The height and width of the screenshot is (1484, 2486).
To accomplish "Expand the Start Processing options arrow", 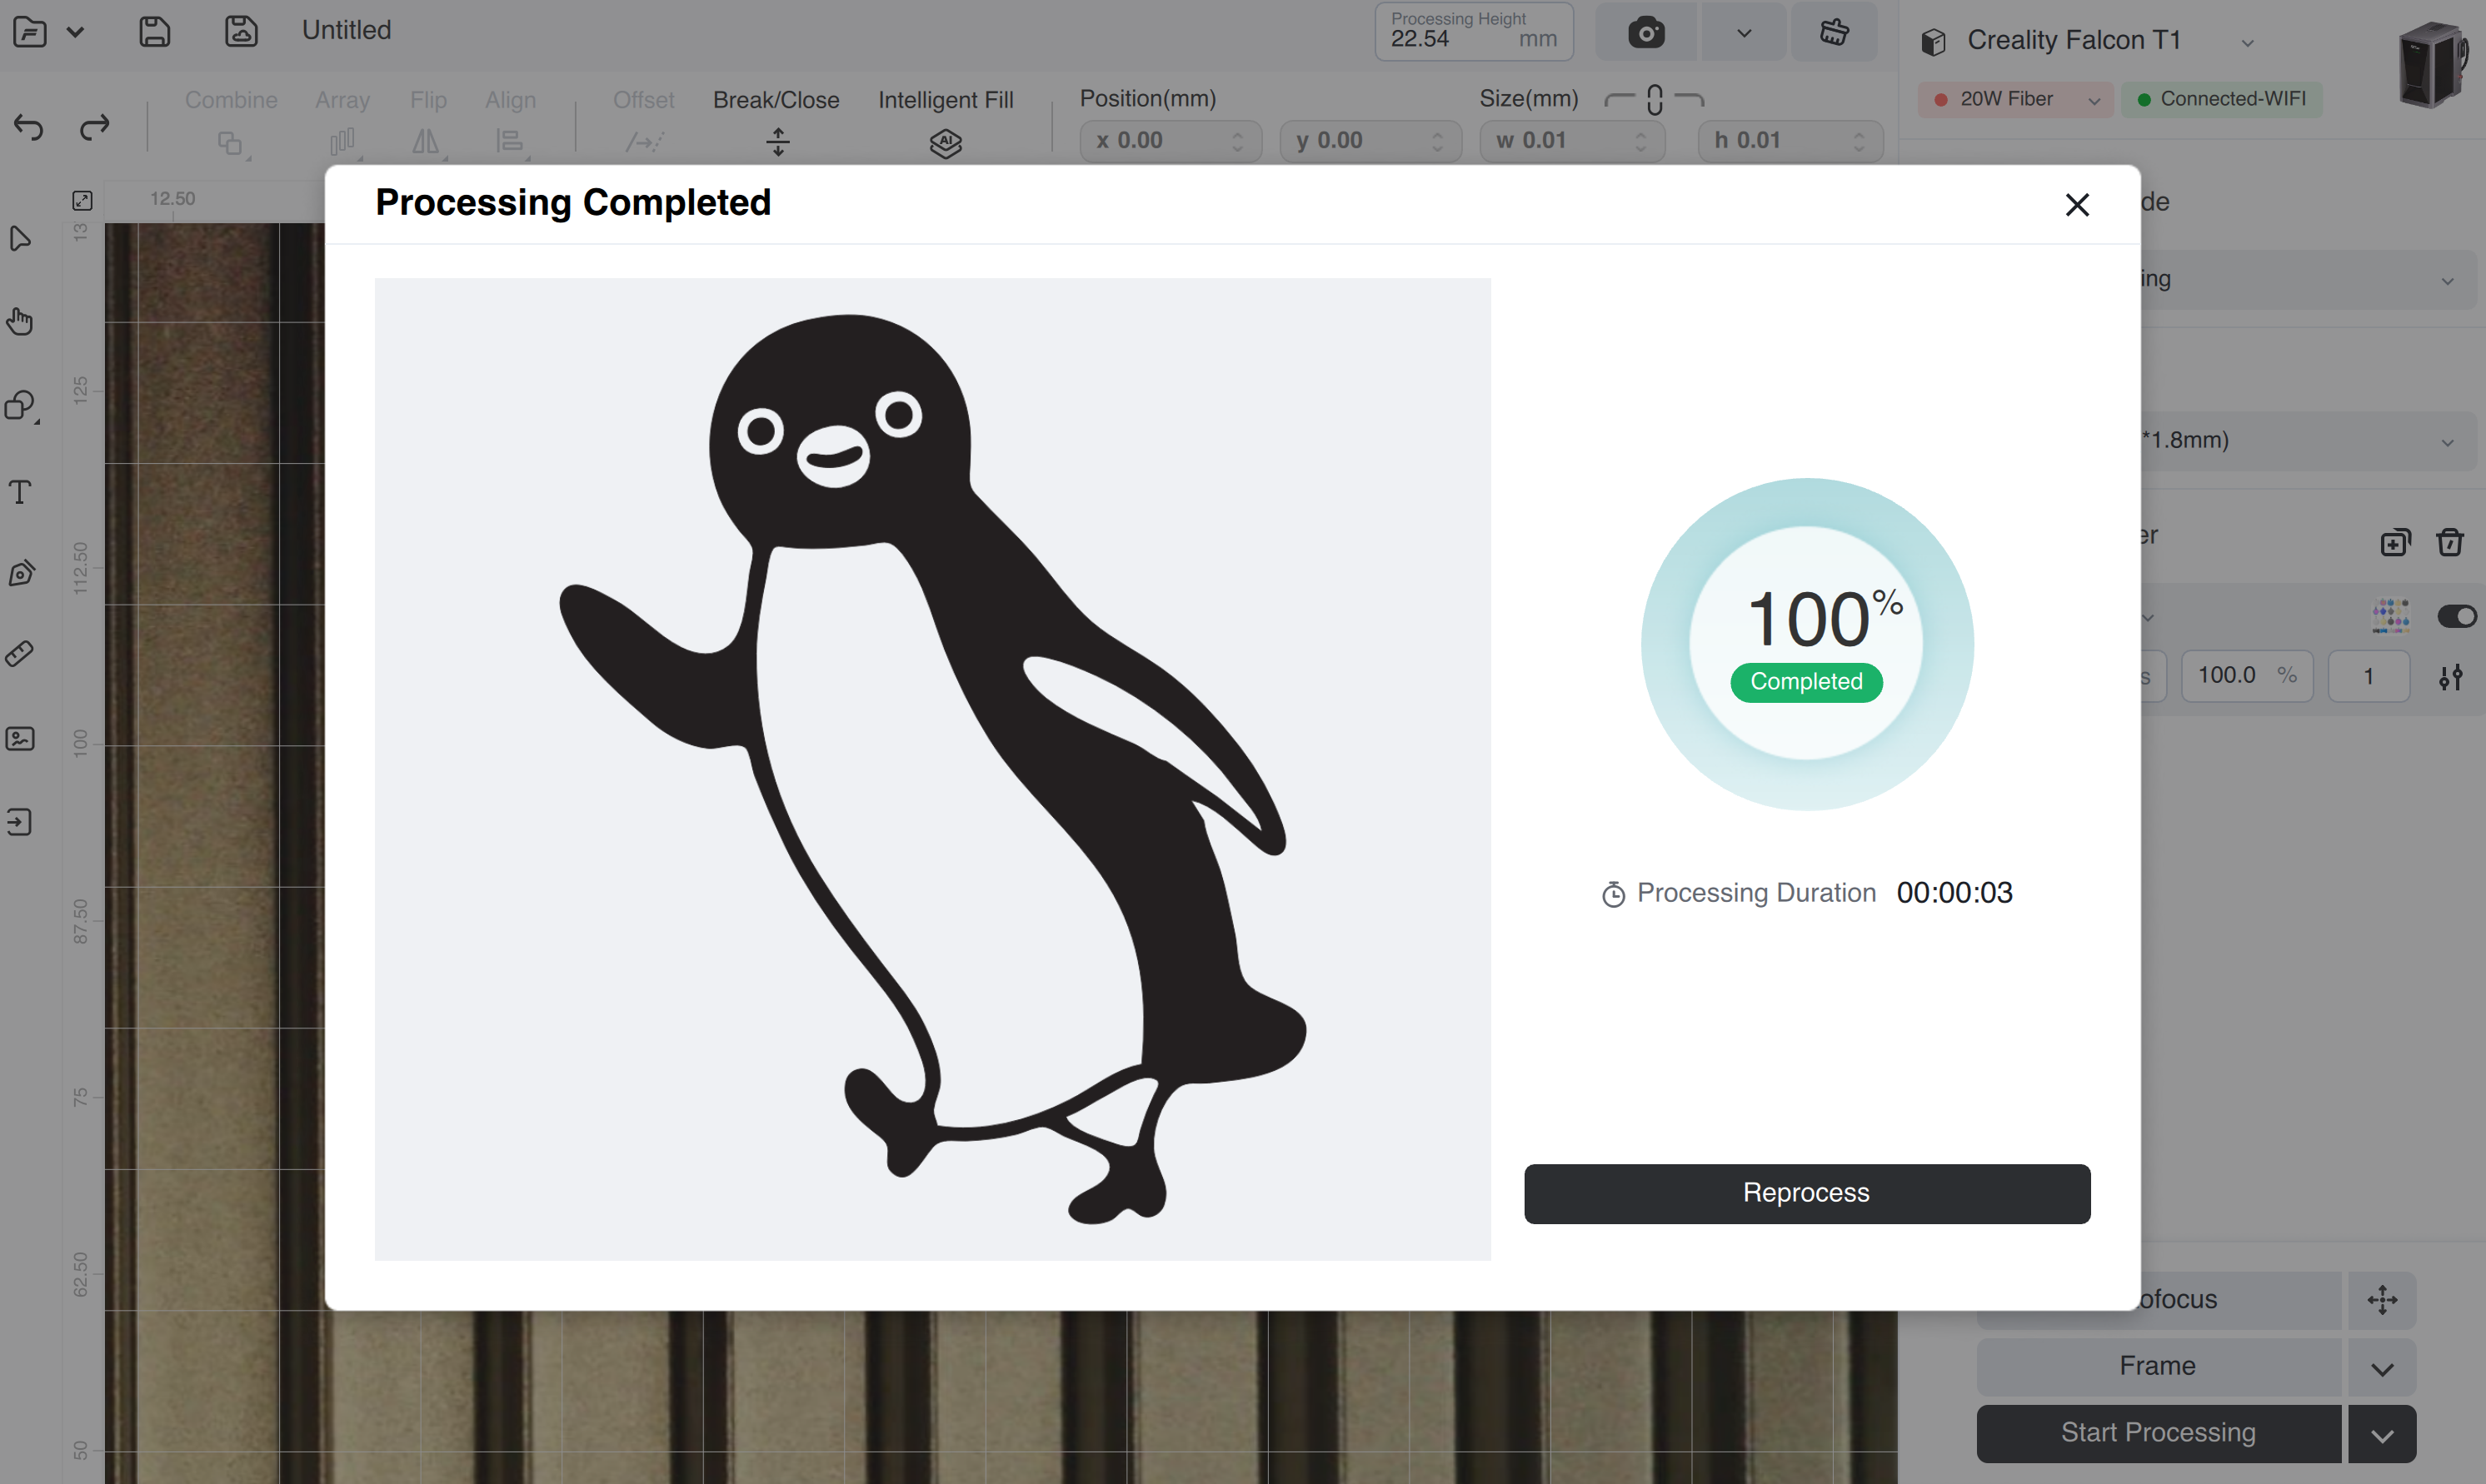I will [x=2382, y=1435].
